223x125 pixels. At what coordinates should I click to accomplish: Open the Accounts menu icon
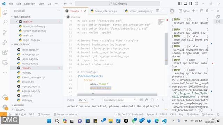pos(5,97)
